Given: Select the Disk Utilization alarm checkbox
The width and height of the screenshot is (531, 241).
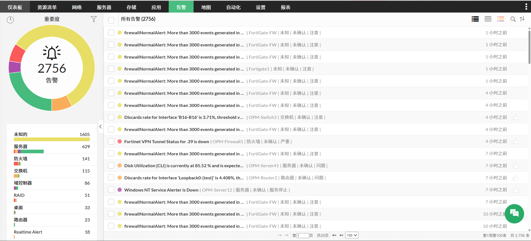Looking at the screenshot, I should [x=111, y=166].
